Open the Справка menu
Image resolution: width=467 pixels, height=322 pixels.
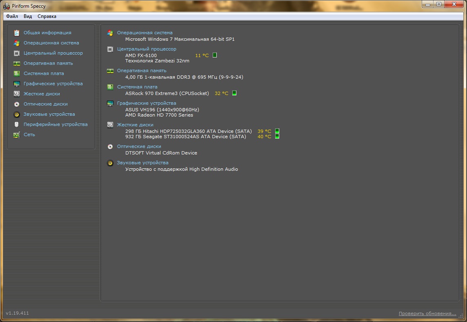pyautogui.click(x=47, y=16)
